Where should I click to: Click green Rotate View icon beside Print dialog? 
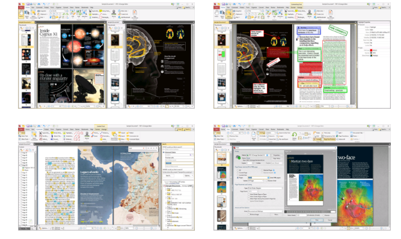click(295, 135)
